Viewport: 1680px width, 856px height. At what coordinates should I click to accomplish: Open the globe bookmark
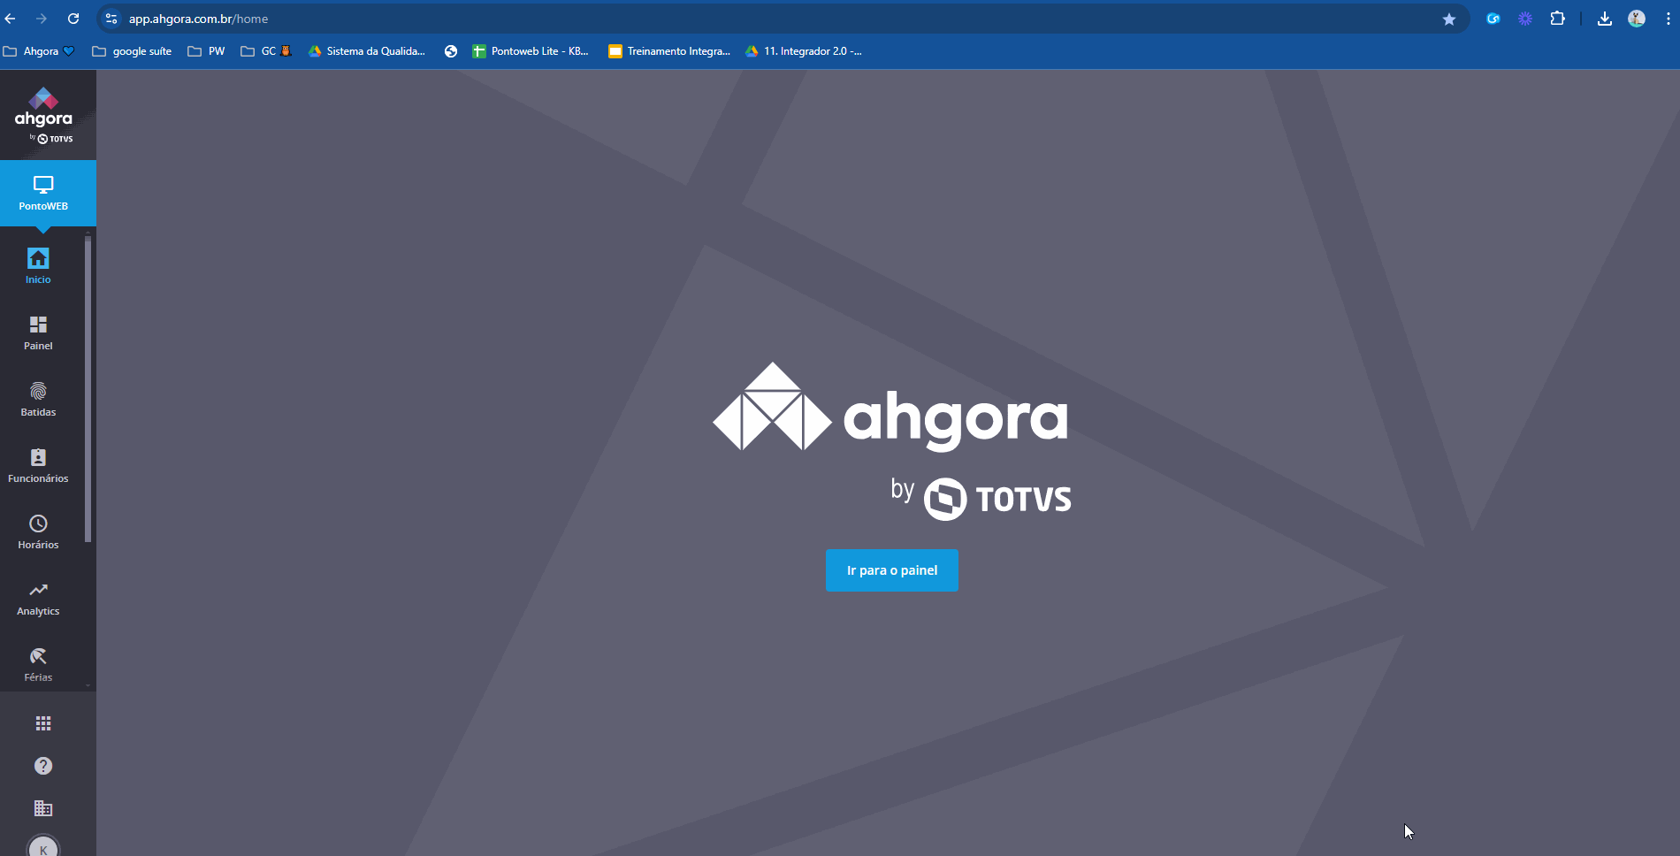point(451,51)
